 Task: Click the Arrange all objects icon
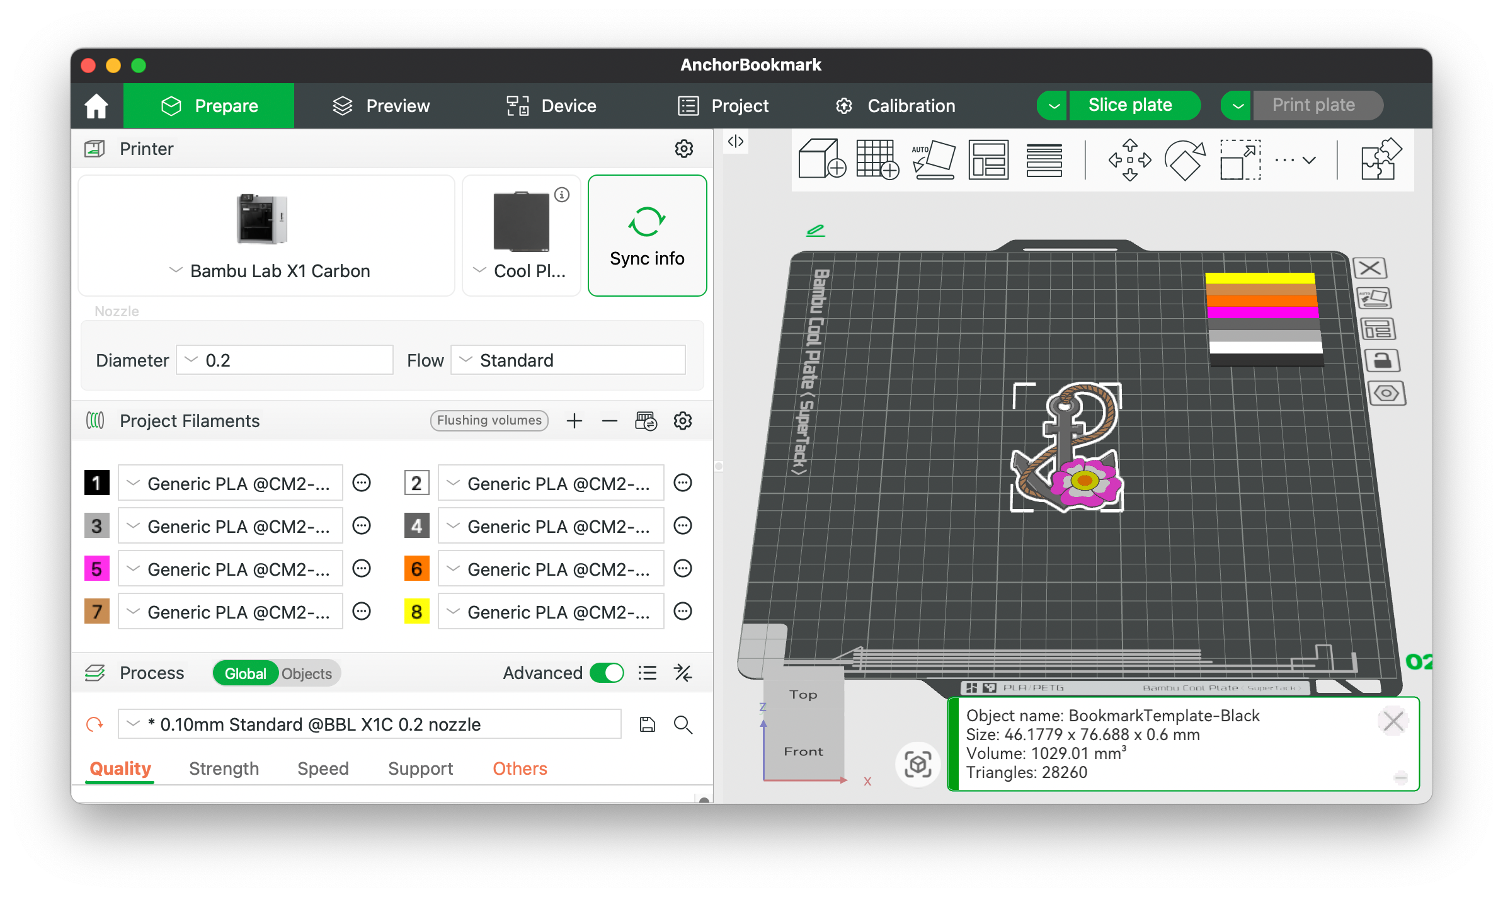(988, 159)
